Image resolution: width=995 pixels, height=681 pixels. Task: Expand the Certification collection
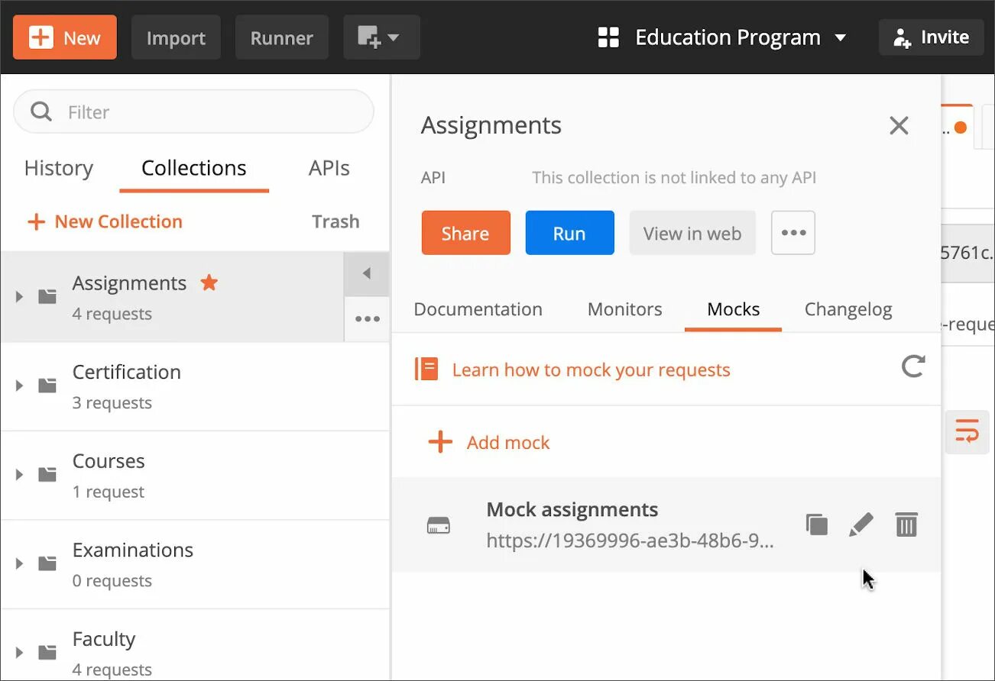click(x=20, y=386)
